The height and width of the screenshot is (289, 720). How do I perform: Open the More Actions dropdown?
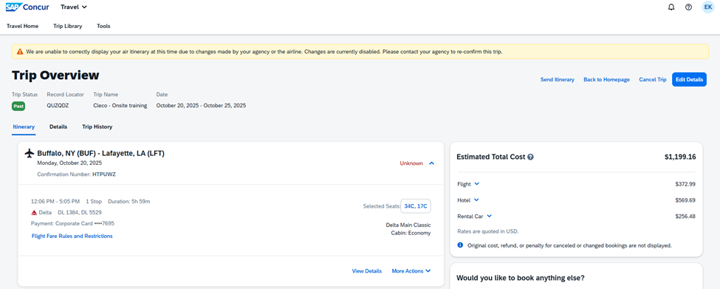click(x=411, y=271)
